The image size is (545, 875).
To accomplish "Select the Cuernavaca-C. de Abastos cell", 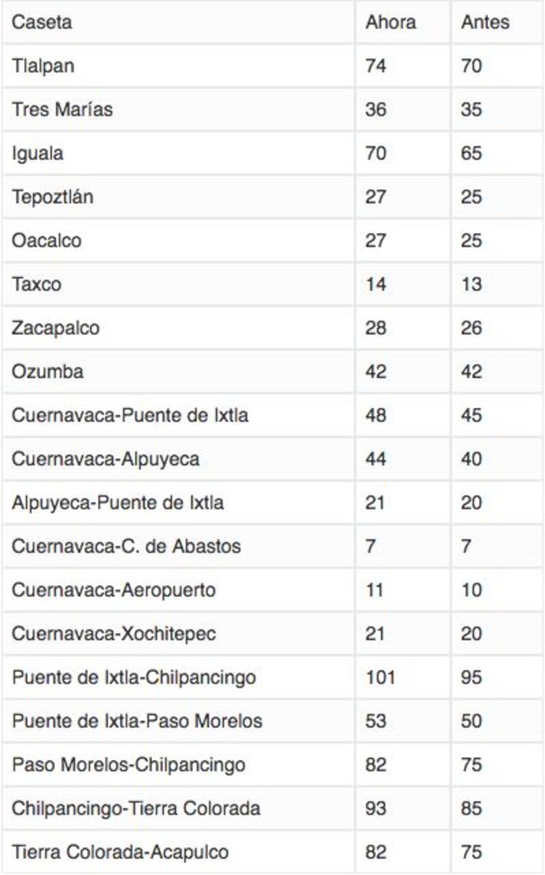I will (x=126, y=546).
